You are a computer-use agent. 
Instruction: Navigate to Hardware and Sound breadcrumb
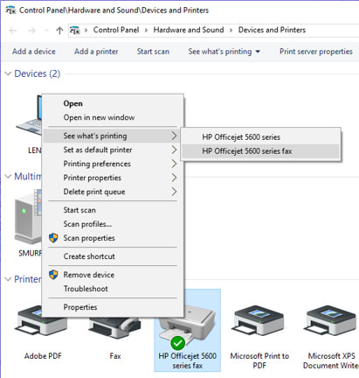[x=189, y=30]
